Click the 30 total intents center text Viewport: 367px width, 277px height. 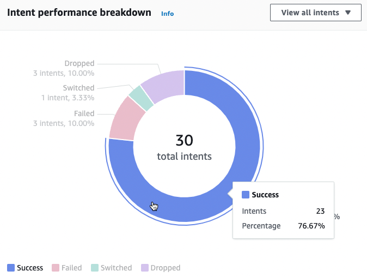pyautogui.click(x=185, y=148)
